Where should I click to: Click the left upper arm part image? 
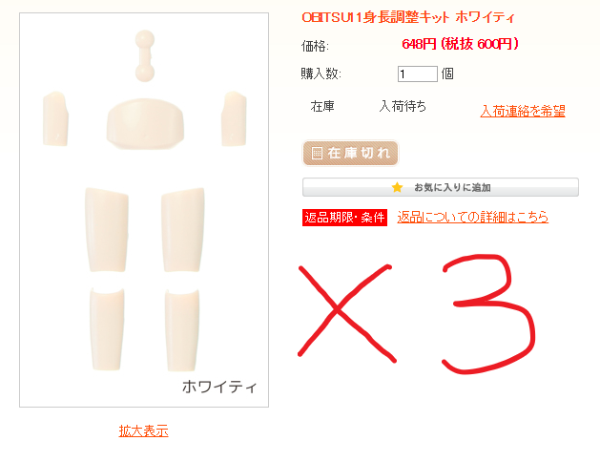(55, 118)
